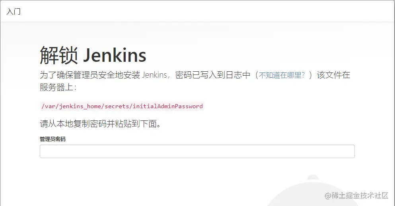The width and height of the screenshot is (395, 206).
Task: Click the 入门 header title
Action: point(14,11)
